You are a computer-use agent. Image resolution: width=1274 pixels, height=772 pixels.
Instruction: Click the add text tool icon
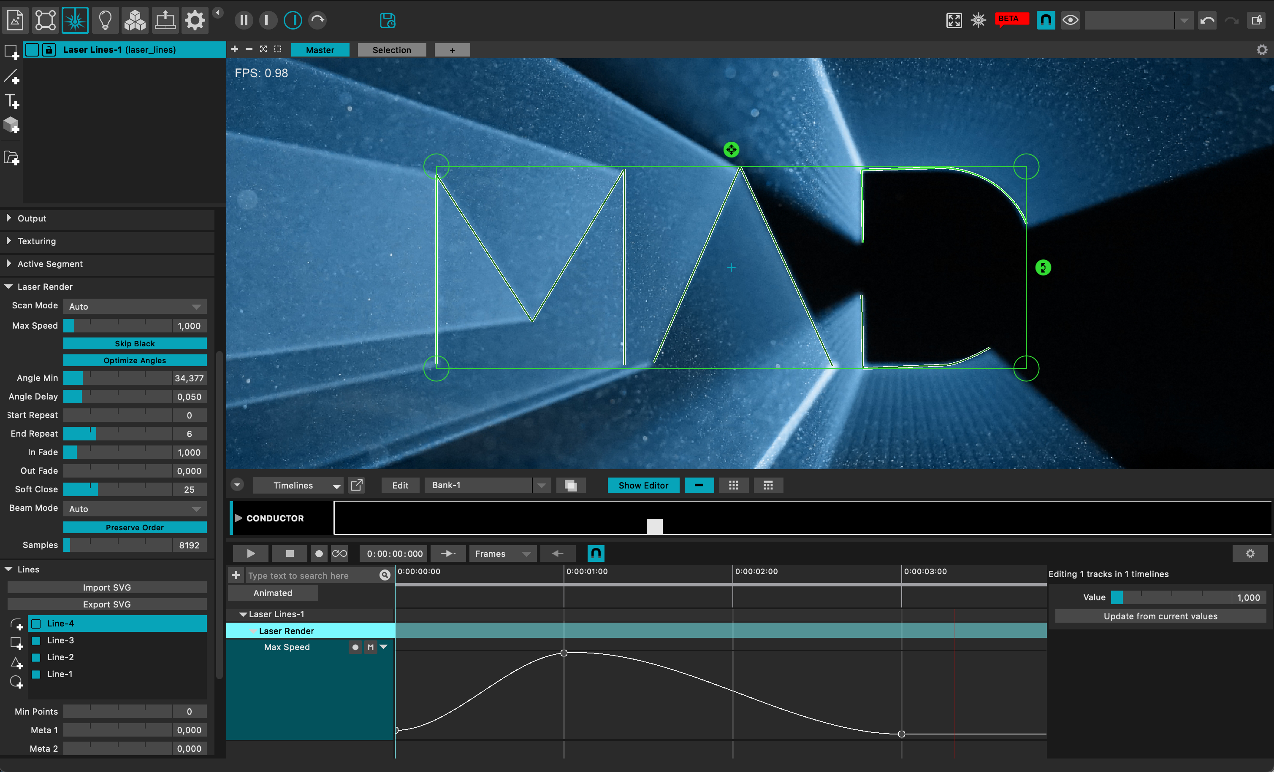[x=12, y=101]
